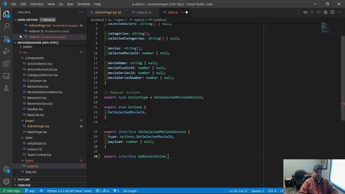345x194 pixels.
Task: Open App.tsx in the file tree
Action: coord(31,172)
